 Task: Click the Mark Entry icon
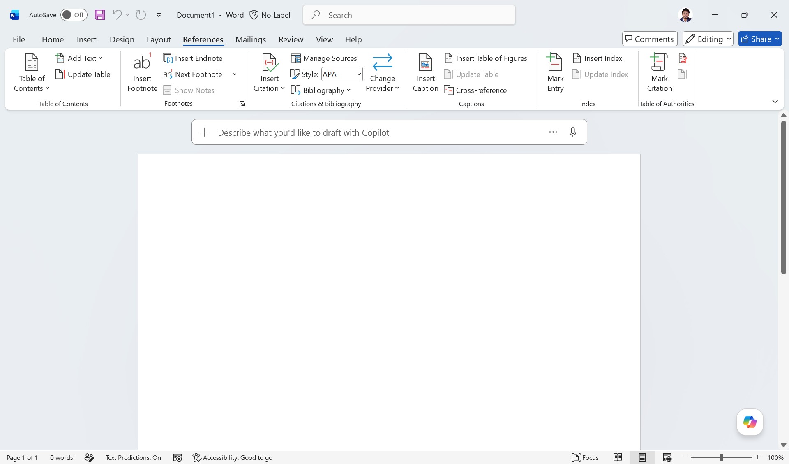(x=555, y=73)
